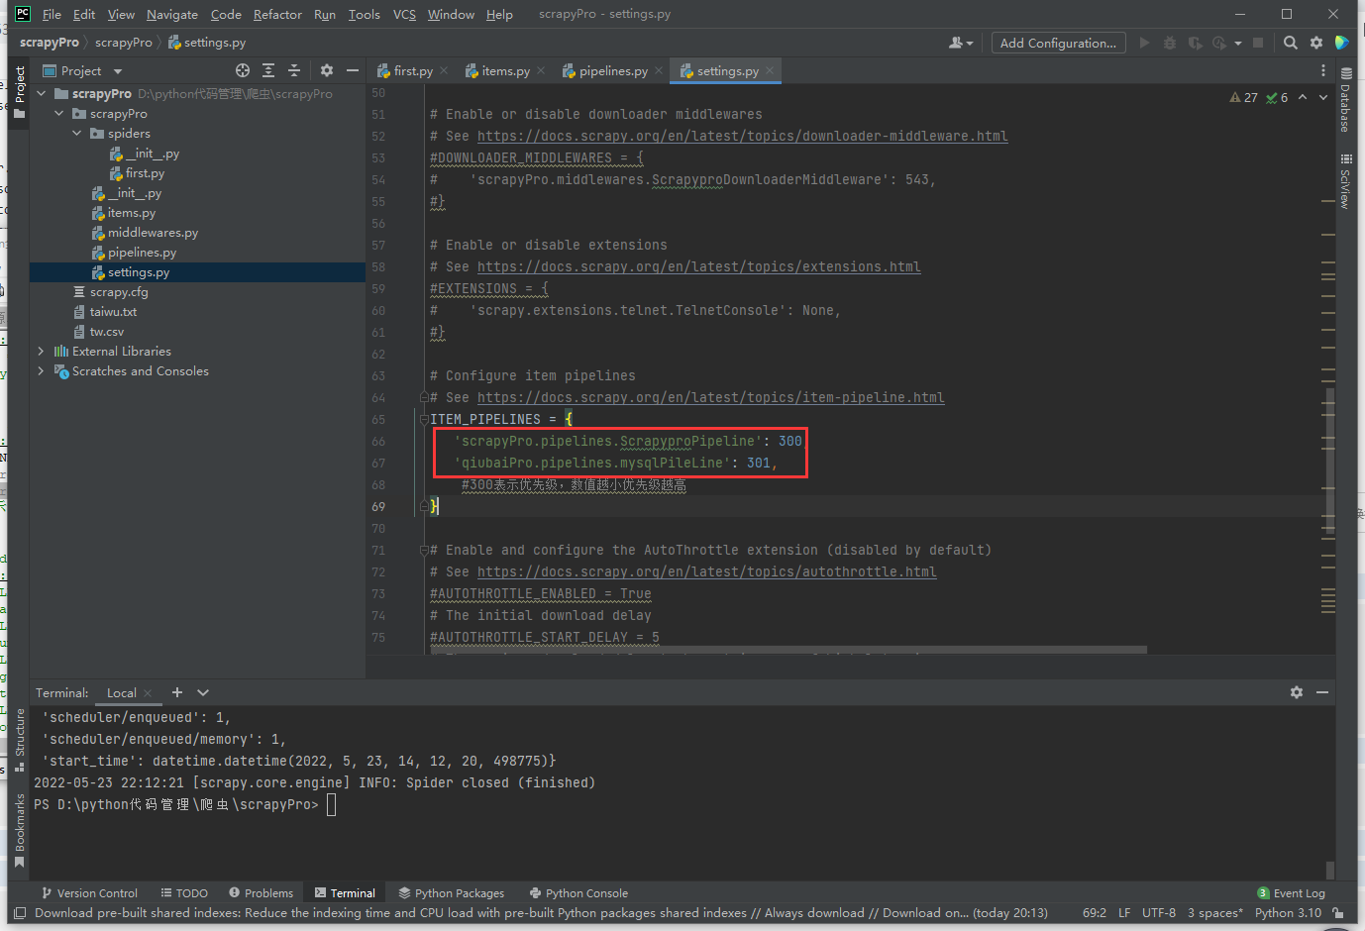Fold the comment block at line 71

coord(424,551)
